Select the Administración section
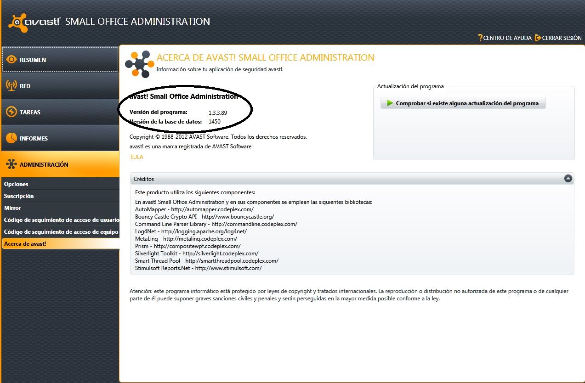 60,164
